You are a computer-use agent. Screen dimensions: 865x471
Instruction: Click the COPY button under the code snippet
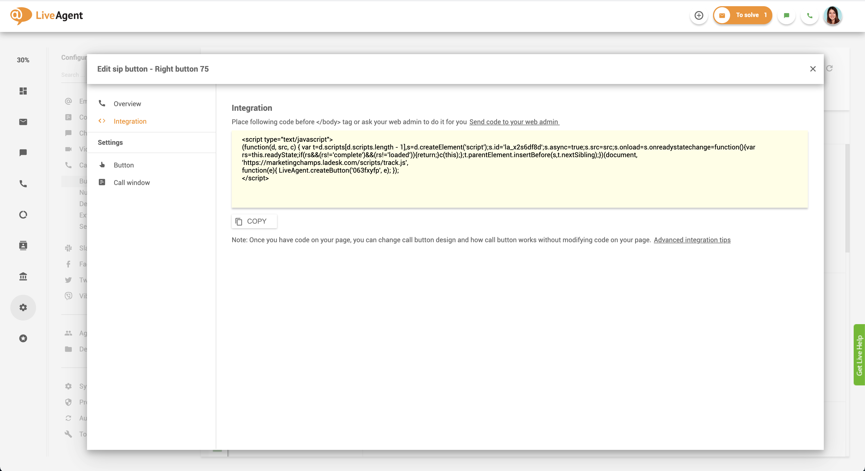click(x=254, y=222)
